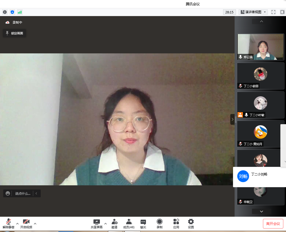The width and height of the screenshot is (286, 232).
Task: Enter full screen mode
Action: pyautogui.click(x=273, y=12)
